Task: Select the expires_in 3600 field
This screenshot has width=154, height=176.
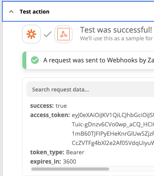Action: [53, 162]
